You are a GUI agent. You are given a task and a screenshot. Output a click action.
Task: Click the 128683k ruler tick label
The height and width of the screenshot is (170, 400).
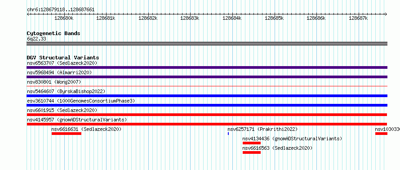click(190, 18)
